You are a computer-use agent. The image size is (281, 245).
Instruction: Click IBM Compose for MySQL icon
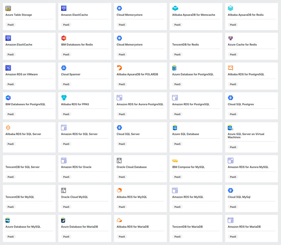pyautogui.click(x=175, y=161)
